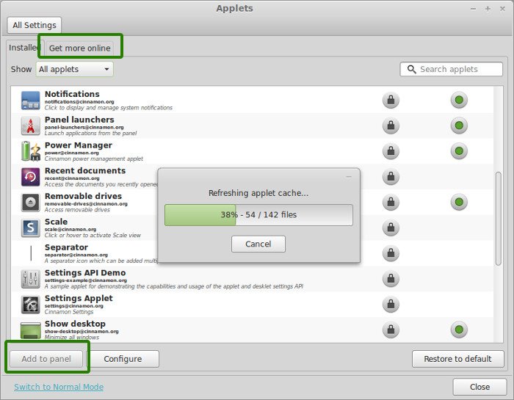Cancel the applet cache refresh
514x400 pixels.
[x=258, y=244]
